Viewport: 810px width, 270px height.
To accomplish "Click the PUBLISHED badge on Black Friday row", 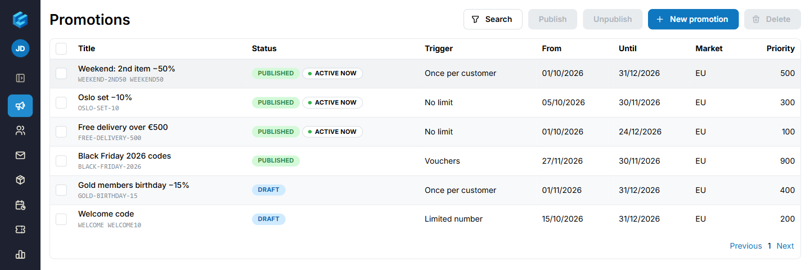I will [x=276, y=160].
